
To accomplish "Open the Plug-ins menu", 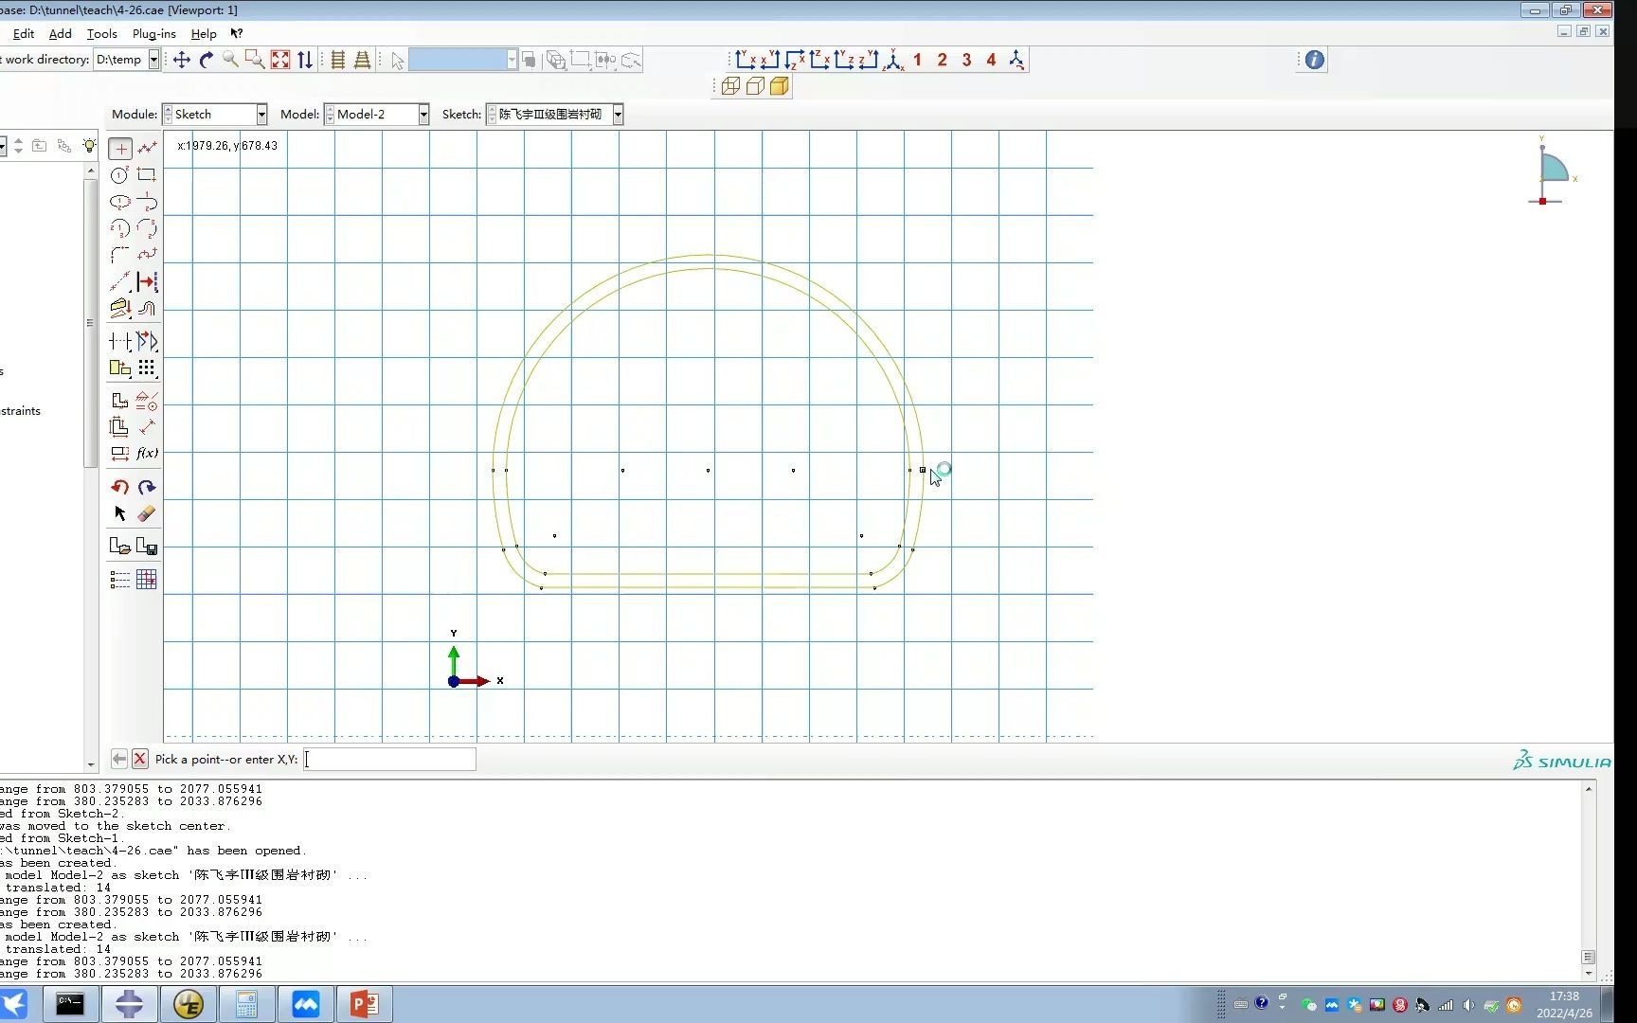I will 154,34.
